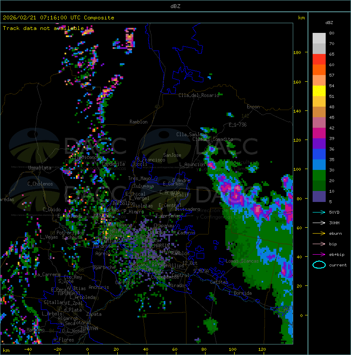Click the 'L_Asuncion' place label

pos(192,164)
